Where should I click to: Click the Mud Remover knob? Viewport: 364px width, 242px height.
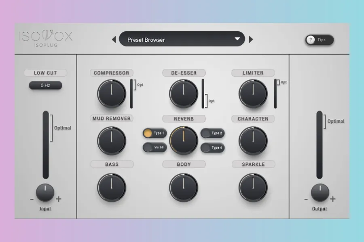tap(112, 141)
